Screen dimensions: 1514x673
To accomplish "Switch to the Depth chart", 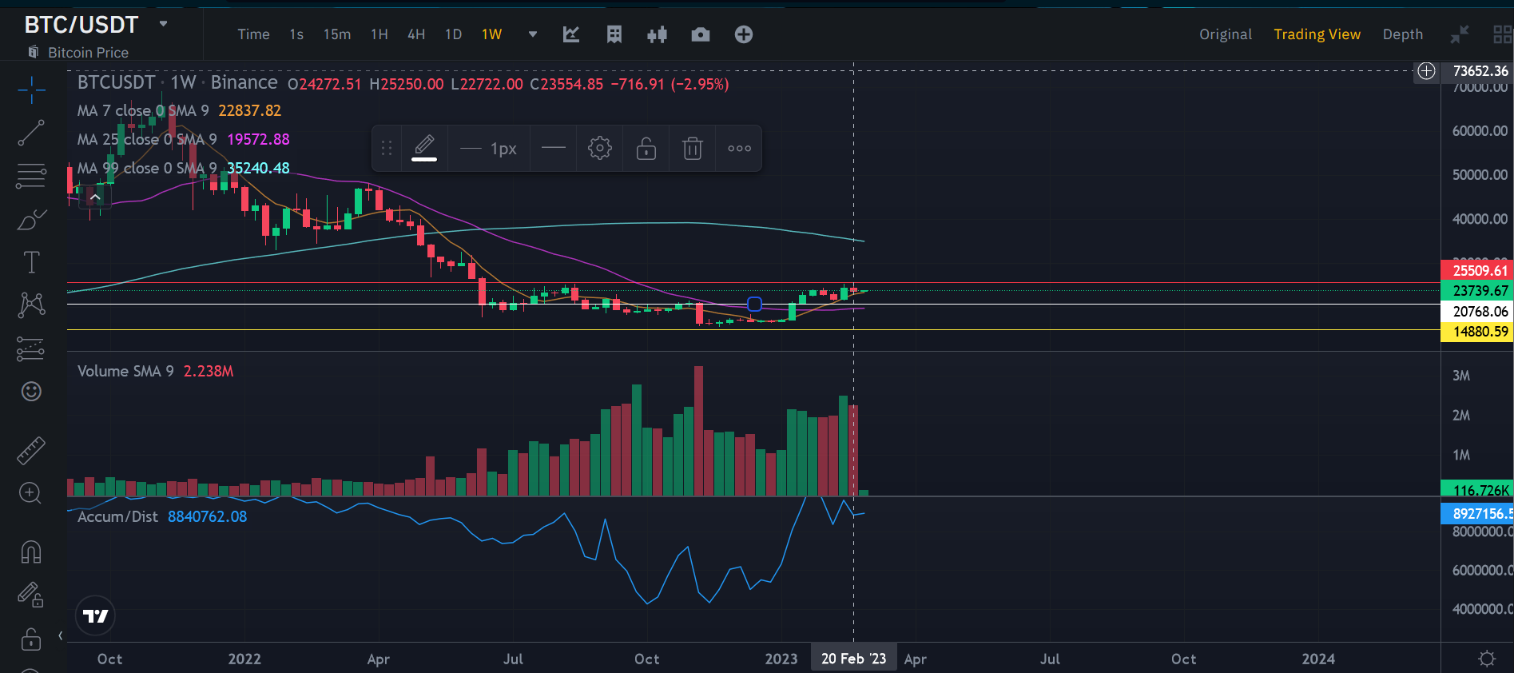I will 1403,34.
